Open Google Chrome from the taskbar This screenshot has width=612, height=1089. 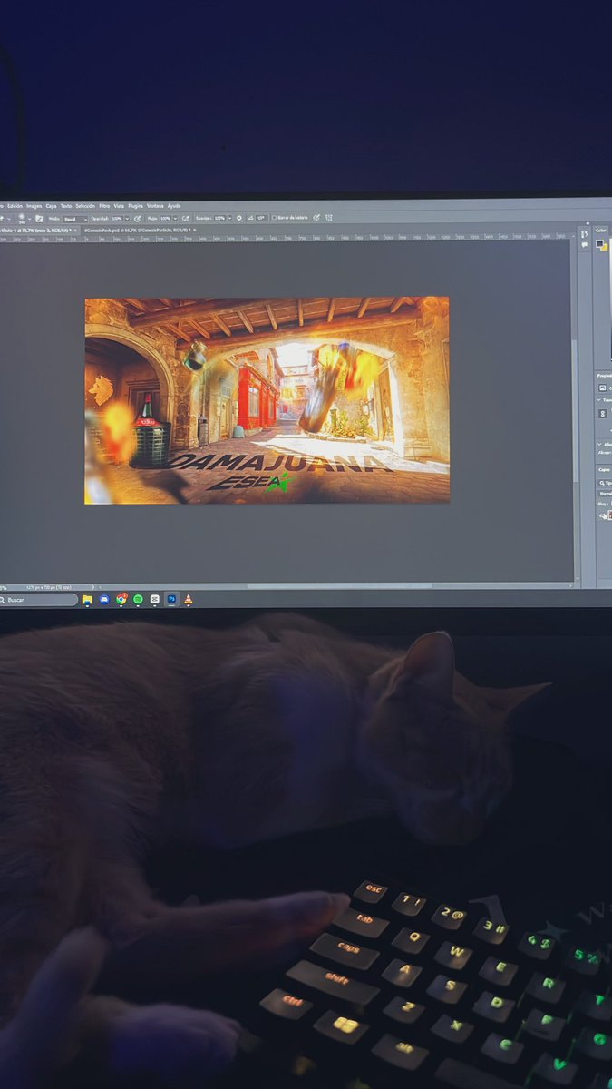pos(121,599)
